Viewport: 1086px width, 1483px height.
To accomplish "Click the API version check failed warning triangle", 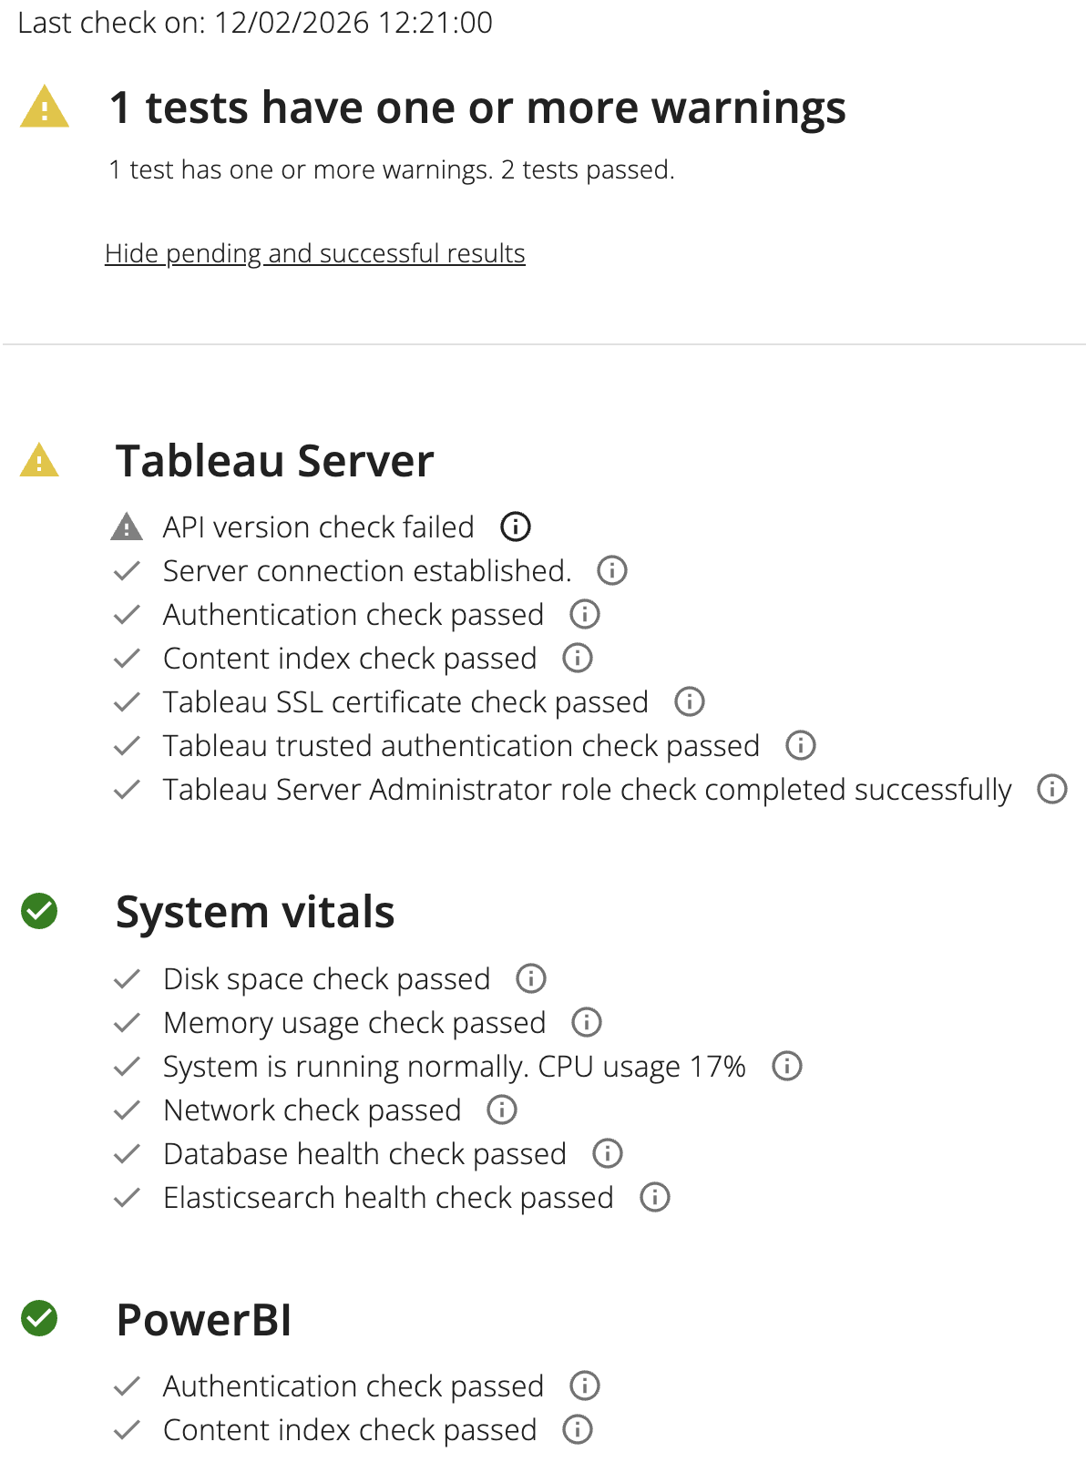I will pos(127,527).
